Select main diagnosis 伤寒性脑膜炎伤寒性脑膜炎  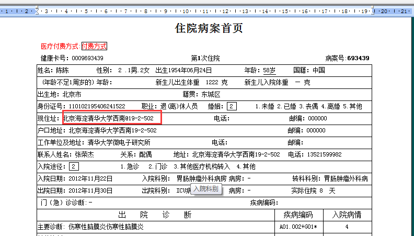[106, 227]
